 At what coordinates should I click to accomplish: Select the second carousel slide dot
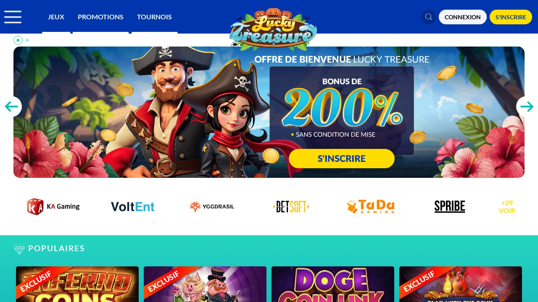[x=27, y=40]
